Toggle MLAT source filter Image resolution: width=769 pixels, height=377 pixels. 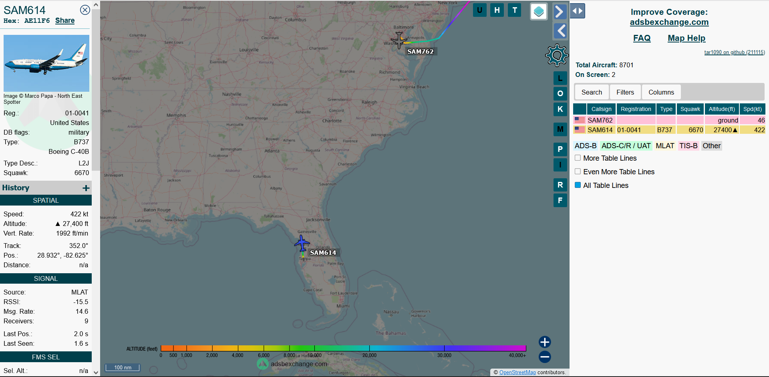coord(665,146)
